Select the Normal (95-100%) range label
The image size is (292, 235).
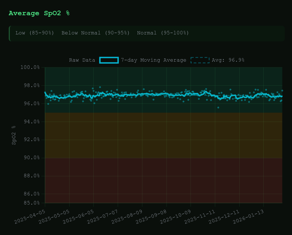point(163,33)
